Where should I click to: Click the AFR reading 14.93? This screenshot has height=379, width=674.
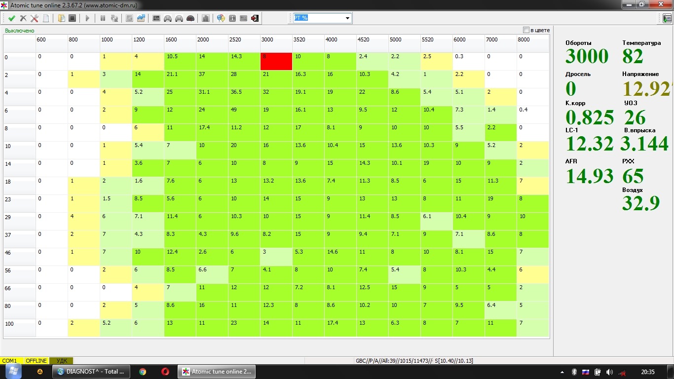(x=590, y=176)
